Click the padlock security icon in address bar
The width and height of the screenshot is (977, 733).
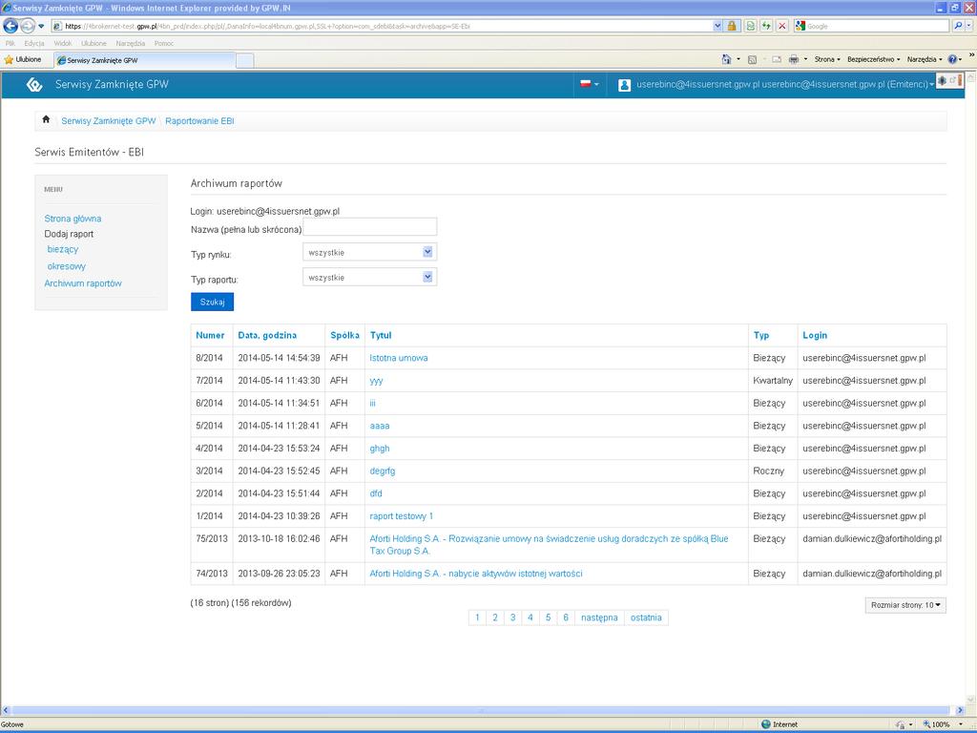tap(732, 26)
